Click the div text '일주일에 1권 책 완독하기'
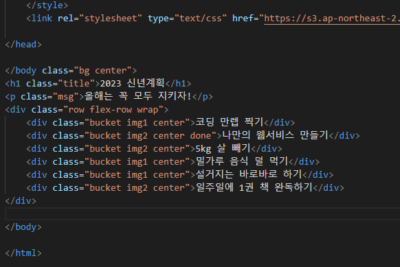 tap(254, 187)
